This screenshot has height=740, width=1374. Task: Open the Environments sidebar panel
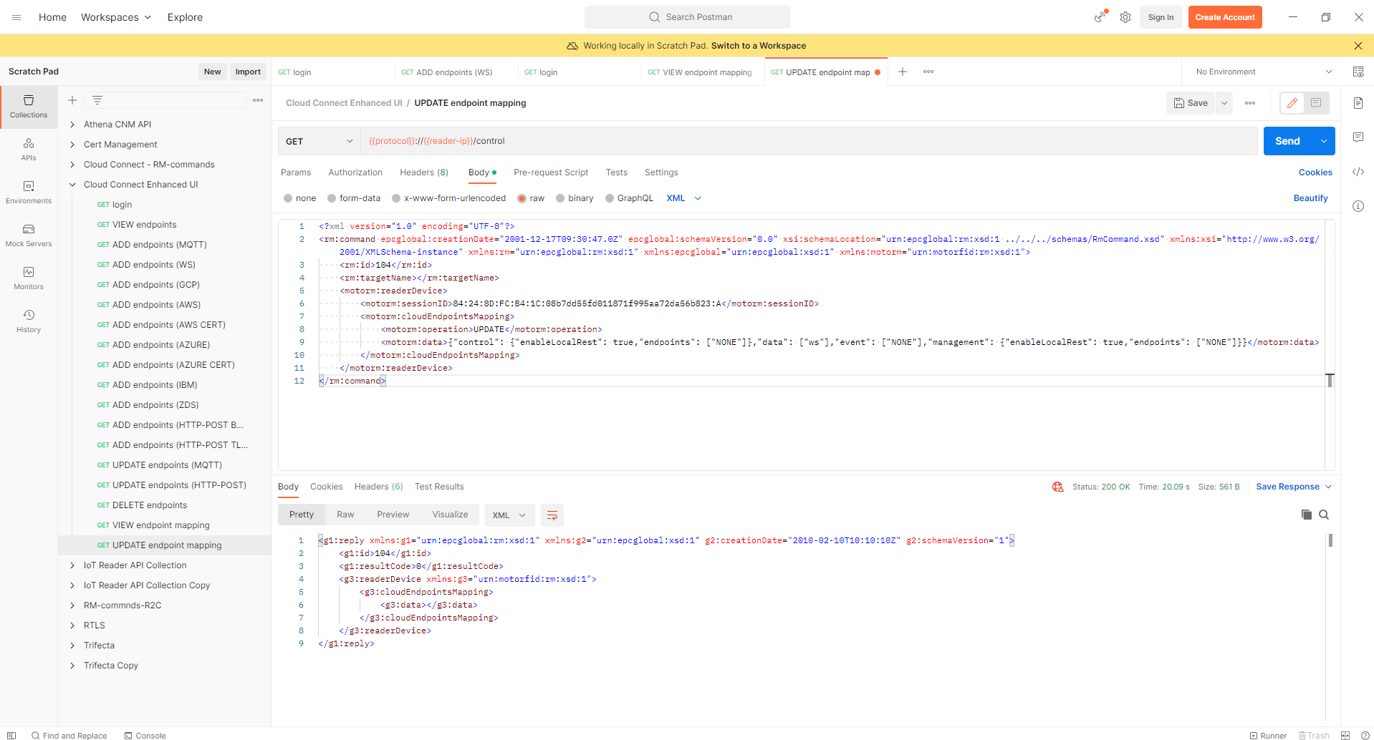(x=29, y=193)
